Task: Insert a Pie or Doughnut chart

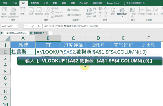Action: click(95, 16)
